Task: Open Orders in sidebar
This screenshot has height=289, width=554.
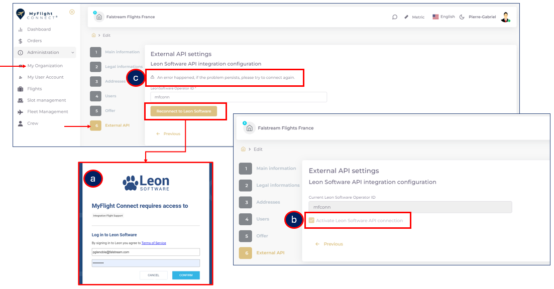Action: tap(34, 41)
